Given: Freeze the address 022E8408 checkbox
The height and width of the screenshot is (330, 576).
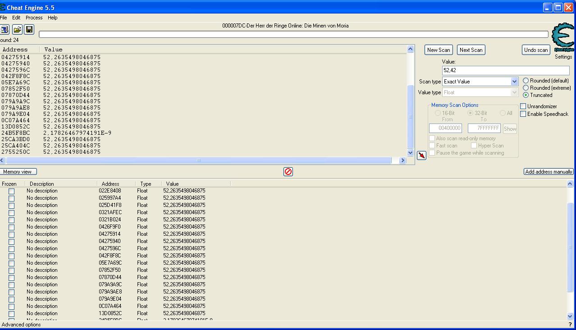Looking at the screenshot, I should click(11, 191).
